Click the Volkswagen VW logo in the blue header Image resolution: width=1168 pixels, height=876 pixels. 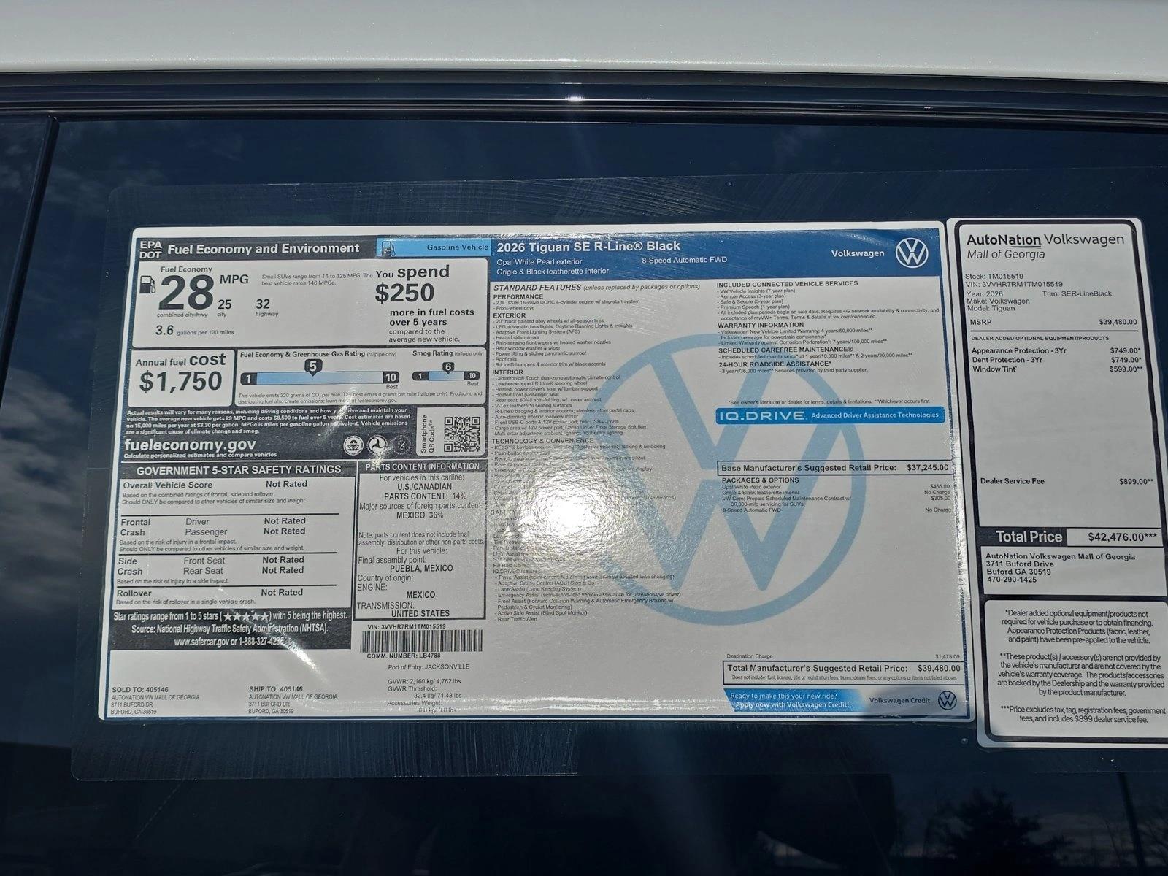pyautogui.click(x=911, y=253)
